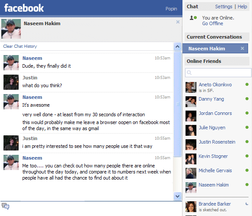252x216 pixels.
Task: Click Naseem's avatar beside 'It's awesome'
Action: (x=11, y=102)
